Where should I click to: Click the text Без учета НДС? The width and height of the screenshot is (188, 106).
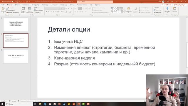(68, 42)
